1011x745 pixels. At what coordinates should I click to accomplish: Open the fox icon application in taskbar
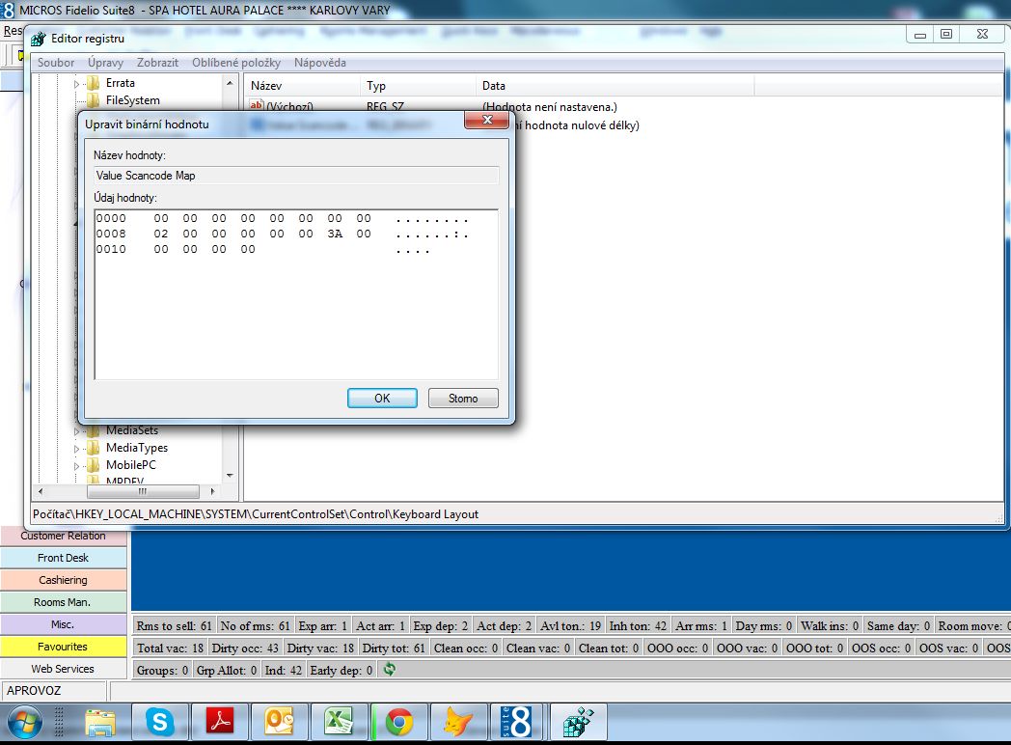tap(458, 721)
